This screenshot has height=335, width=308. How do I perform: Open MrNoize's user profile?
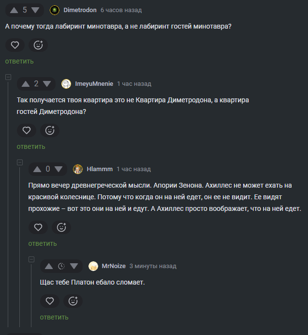[x=114, y=266]
